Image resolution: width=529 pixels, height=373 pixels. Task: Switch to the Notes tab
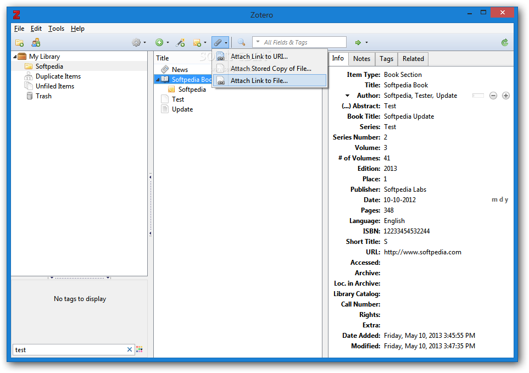(x=361, y=59)
